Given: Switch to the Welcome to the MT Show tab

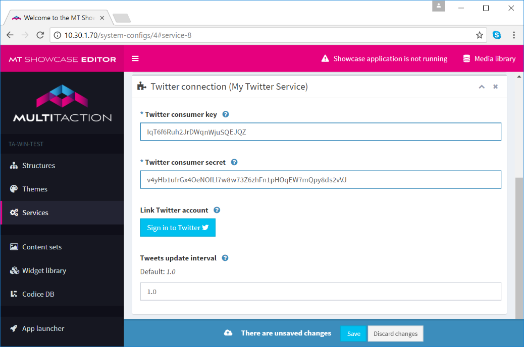Looking at the screenshot, I should 56,17.
